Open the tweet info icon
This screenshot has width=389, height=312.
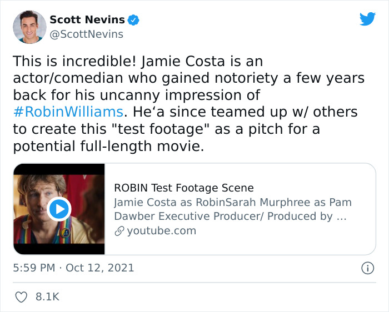coord(367,268)
